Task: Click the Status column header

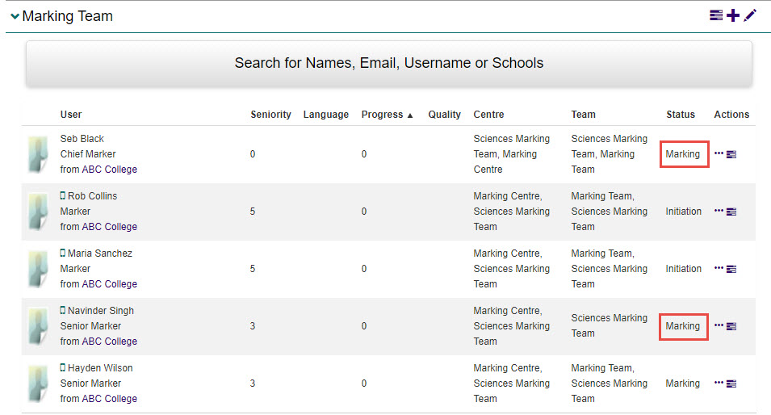Action: (680, 115)
